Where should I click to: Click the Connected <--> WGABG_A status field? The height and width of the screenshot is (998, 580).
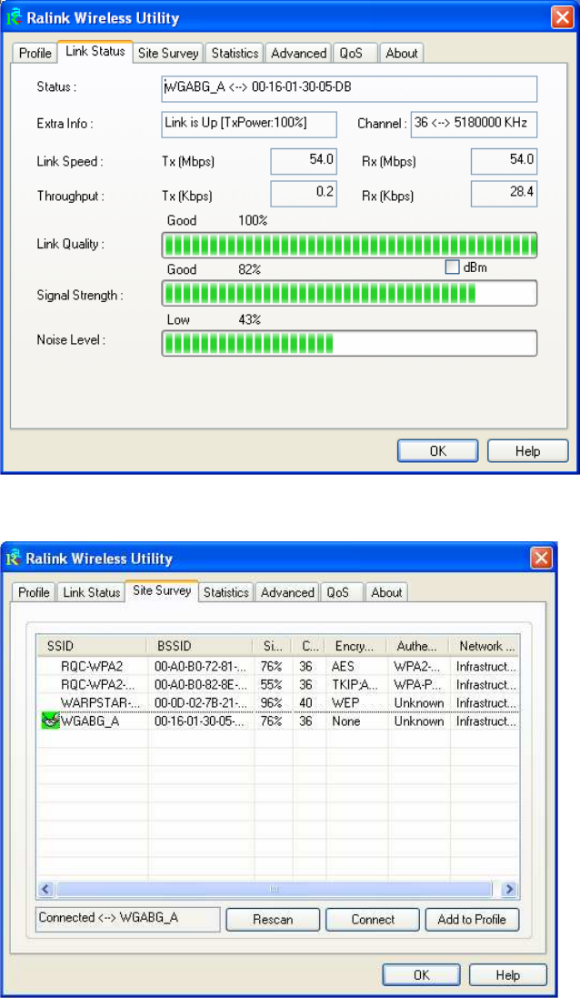click(128, 919)
